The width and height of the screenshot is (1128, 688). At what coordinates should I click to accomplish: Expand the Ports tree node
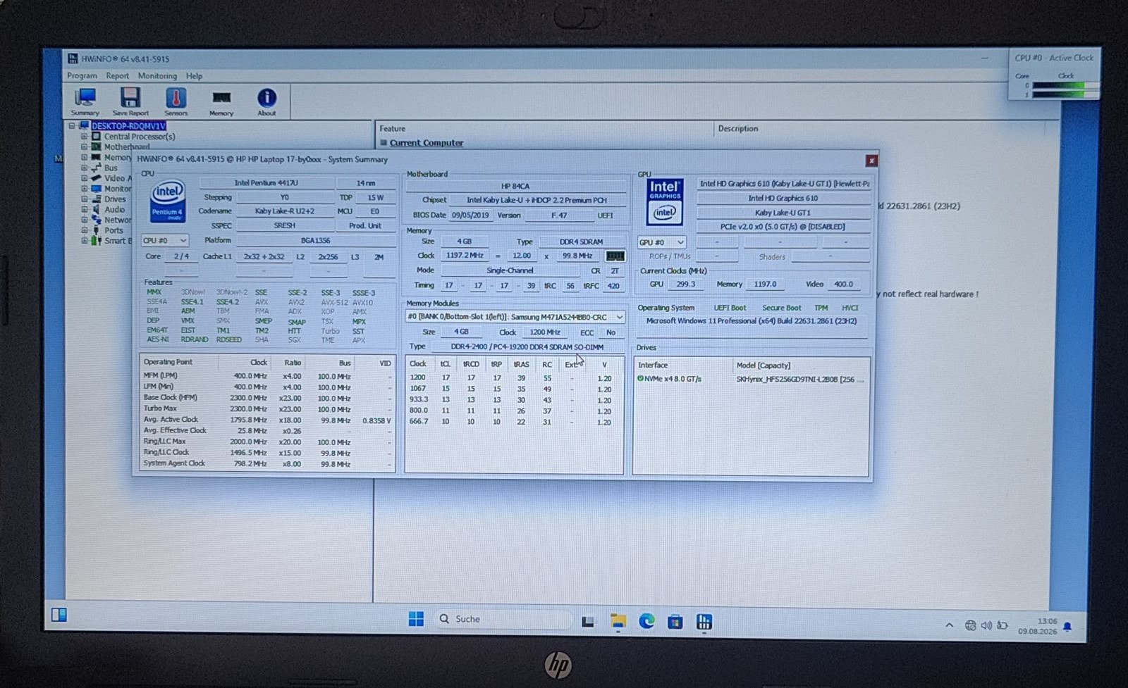pyautogui.click(x=84, y=230)
